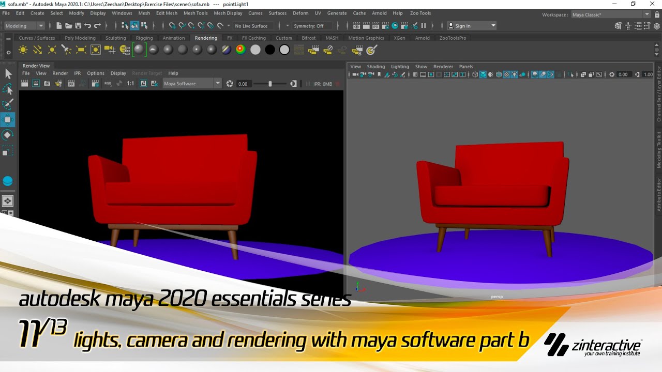Toggle select by component type mode
This screenshot has height=372, width=662.
coord(144,25)
